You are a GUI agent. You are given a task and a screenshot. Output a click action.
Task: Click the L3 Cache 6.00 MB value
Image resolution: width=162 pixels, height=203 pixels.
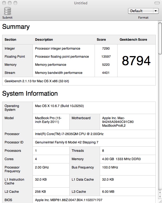tap(108, 192)
